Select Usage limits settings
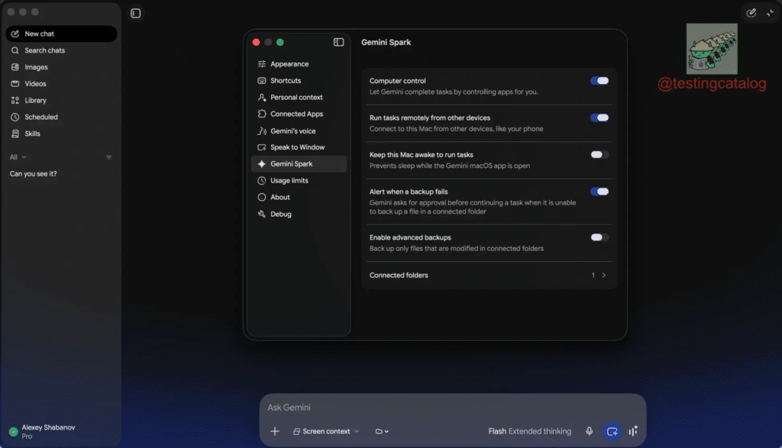Viewport: 782px width, 448px height. click(299, 180)
